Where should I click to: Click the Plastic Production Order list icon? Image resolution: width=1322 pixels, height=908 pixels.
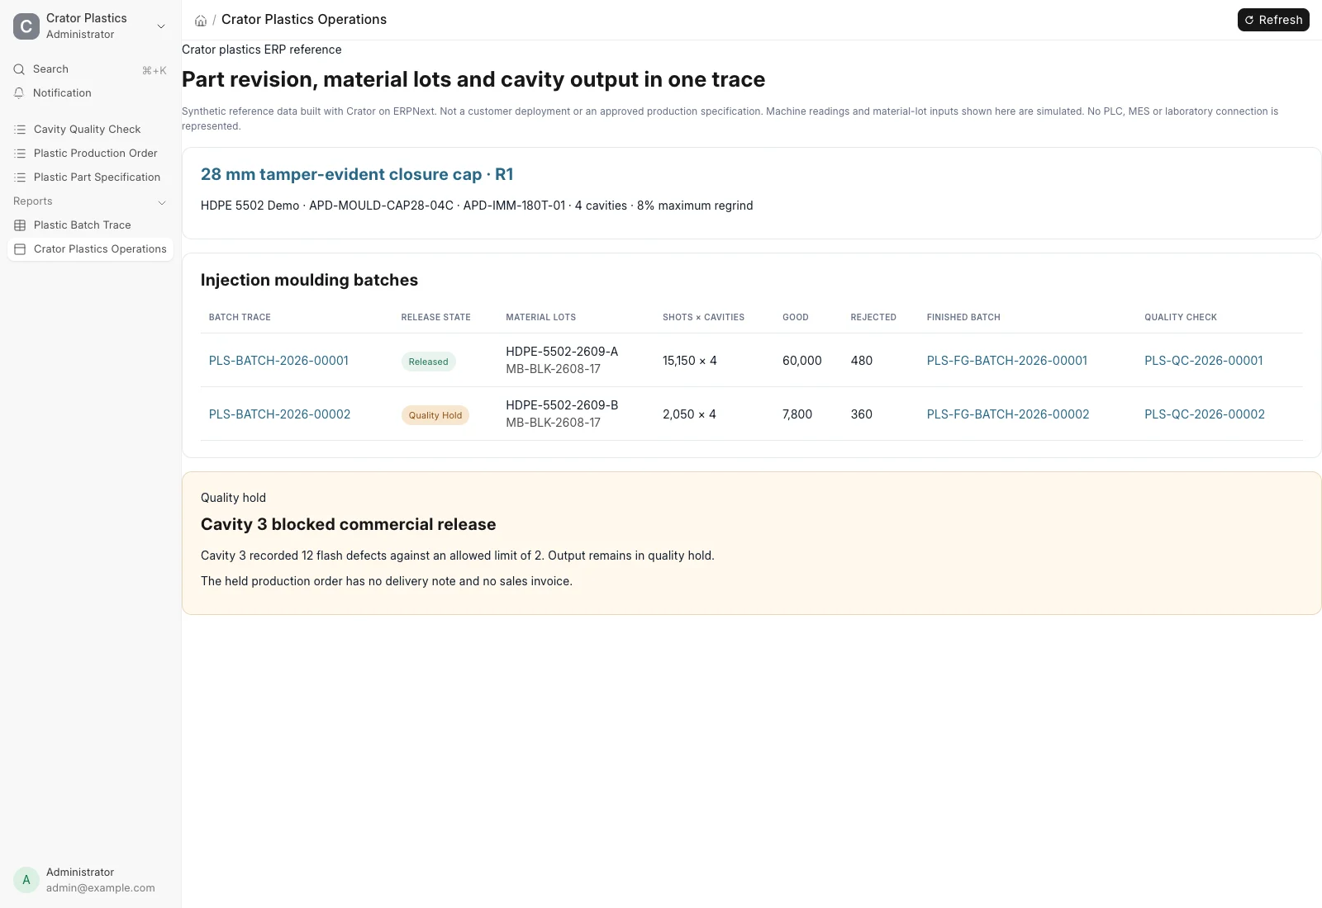pos(20,154)
